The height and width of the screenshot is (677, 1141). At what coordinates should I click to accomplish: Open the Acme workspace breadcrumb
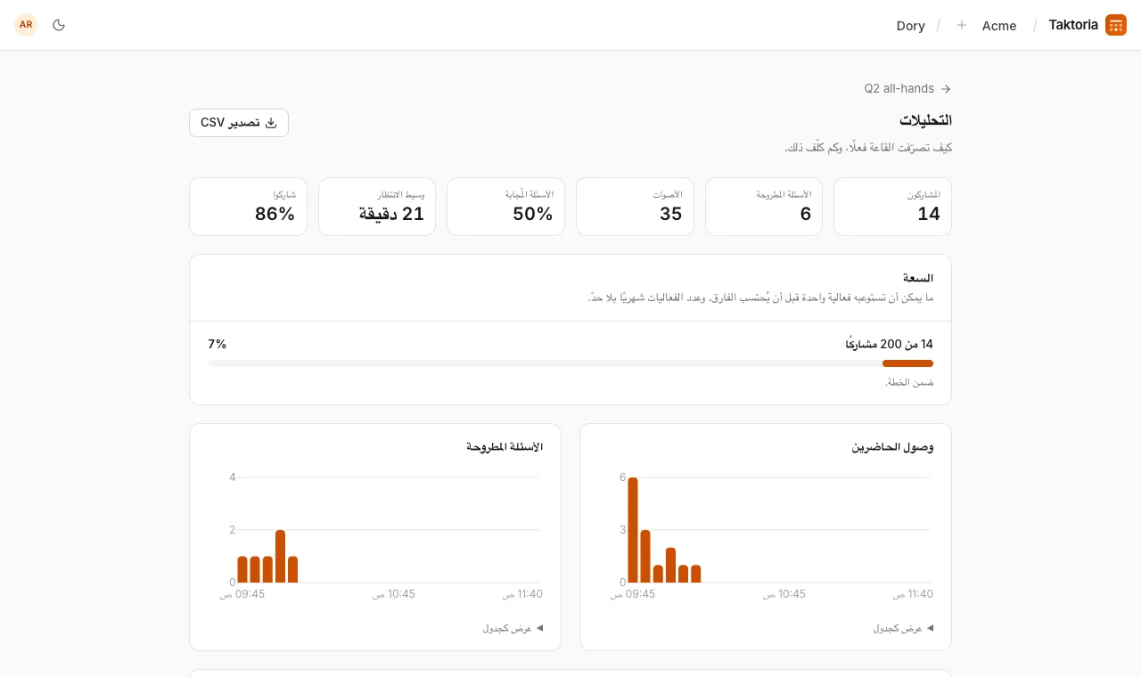pyautogui.click(x=999, y=26)
